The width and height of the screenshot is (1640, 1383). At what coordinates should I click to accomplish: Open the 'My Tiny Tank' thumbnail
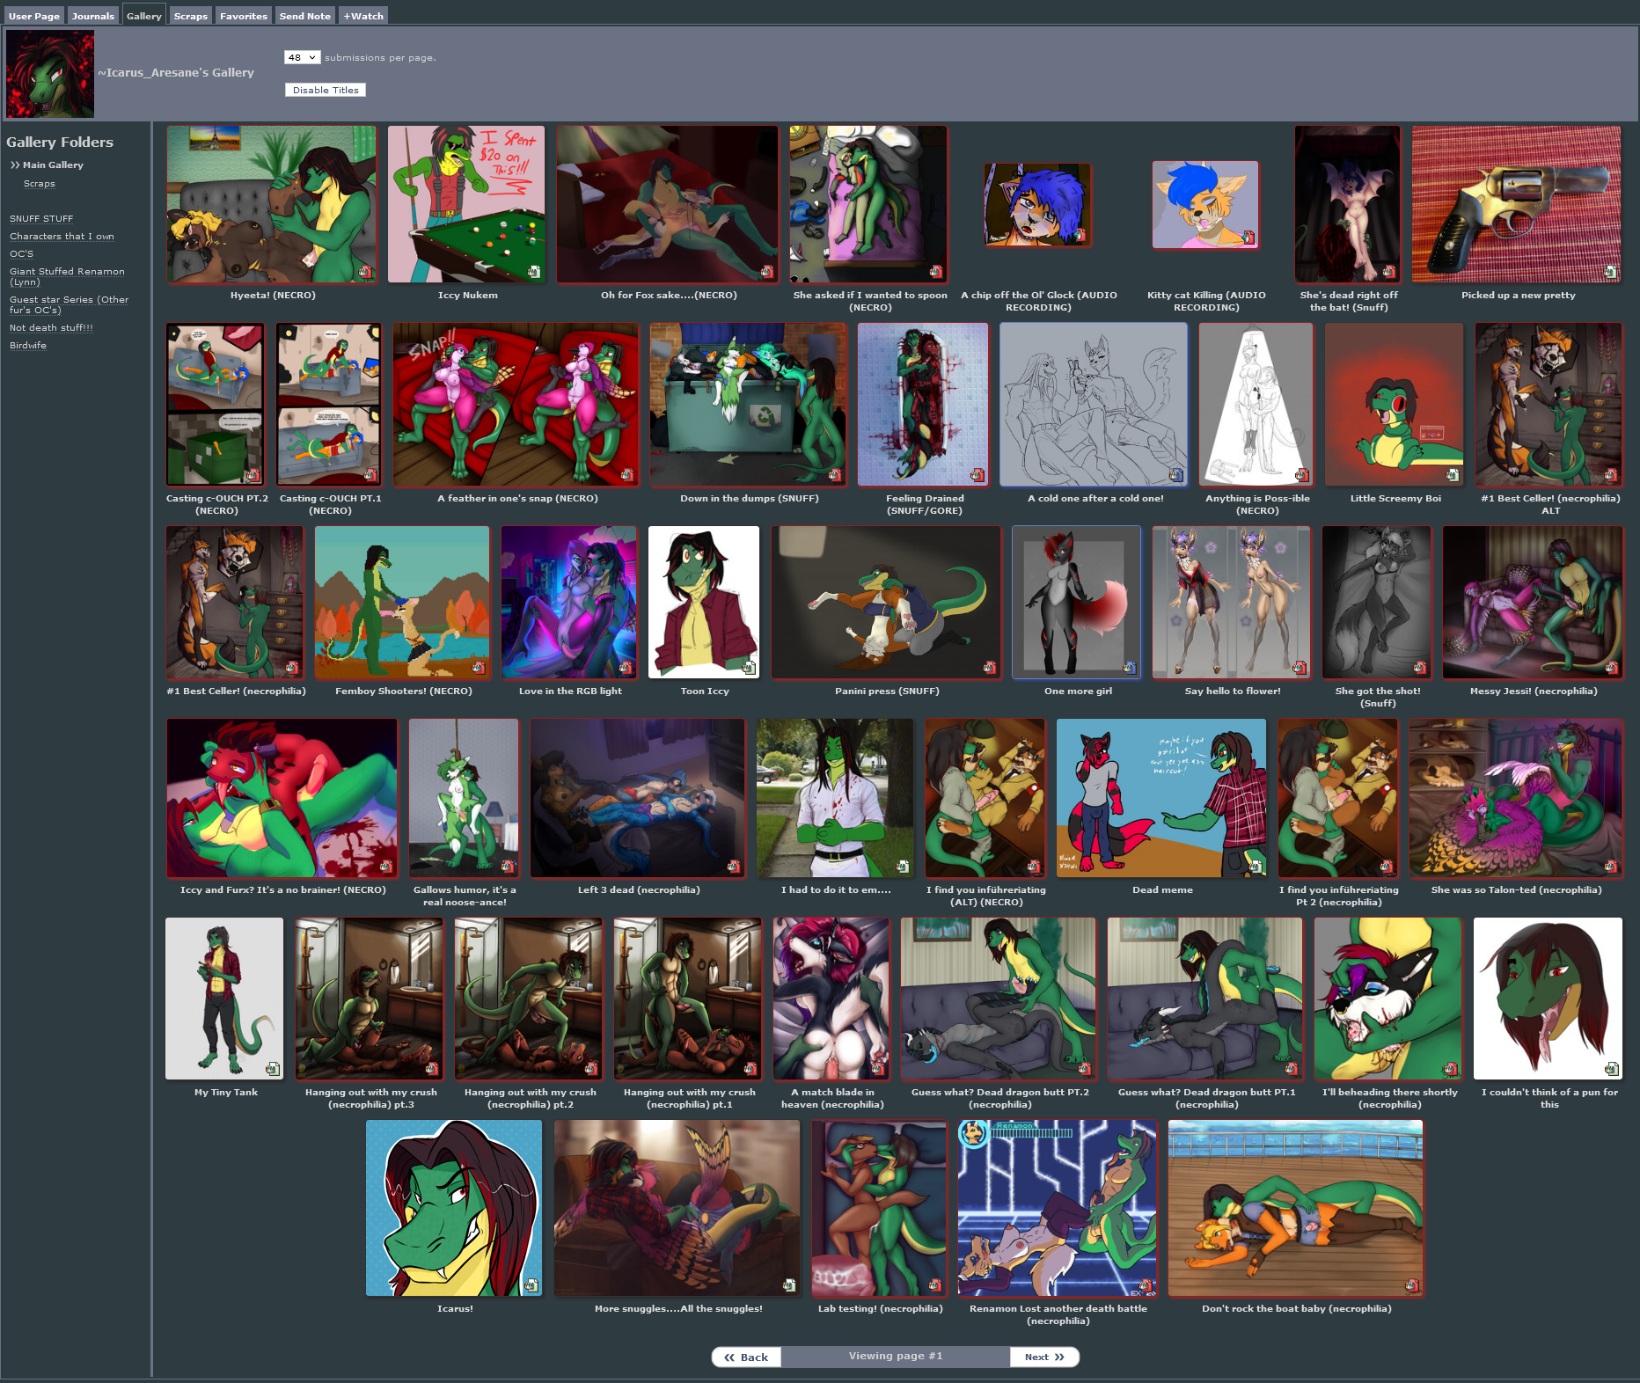224,999
